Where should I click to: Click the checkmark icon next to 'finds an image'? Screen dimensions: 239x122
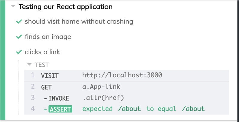pos(19,37)
